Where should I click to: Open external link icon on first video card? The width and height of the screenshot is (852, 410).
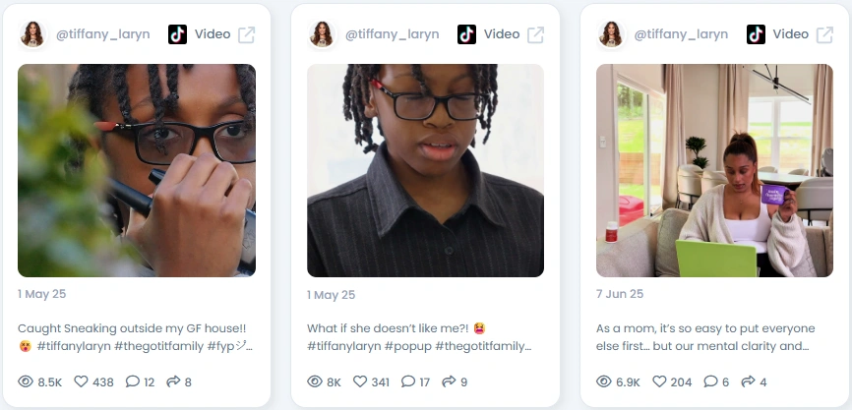[x=246, y=34]
